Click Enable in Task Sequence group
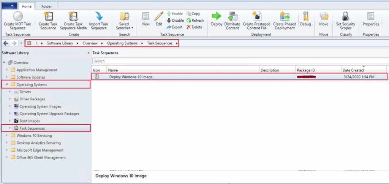Viewport: 389px width, 184px height. pos(175,14)
